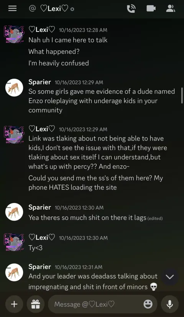
Task: Click Sparier username at 12:30 AM message
Action: tap(39, 207)
